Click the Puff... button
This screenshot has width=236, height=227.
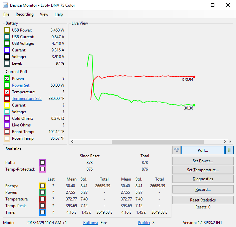coord(203,150)
